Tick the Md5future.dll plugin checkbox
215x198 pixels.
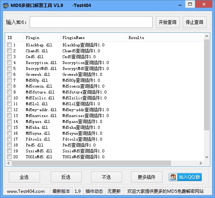pos(9,92)
